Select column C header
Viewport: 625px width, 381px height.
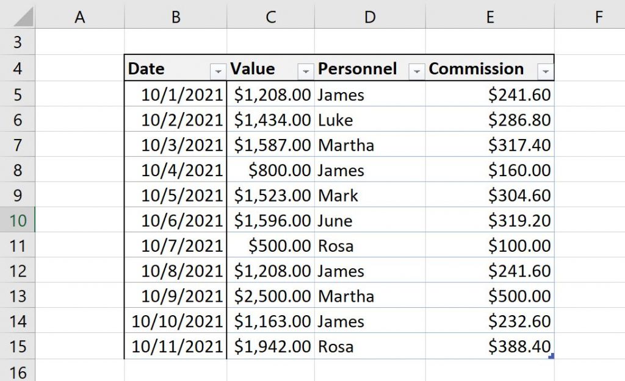coord(270,16)
